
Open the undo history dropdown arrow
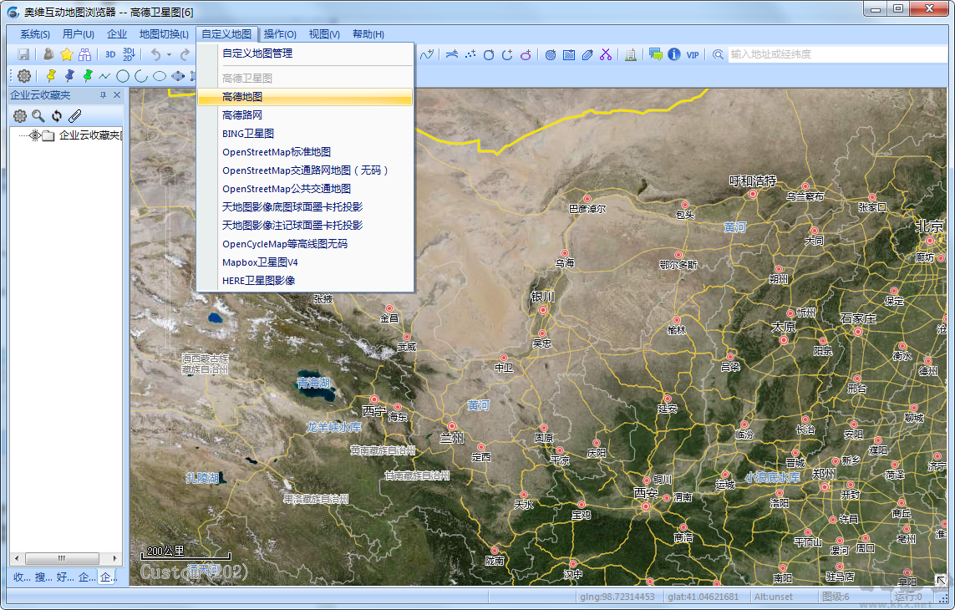tap(169, 54)
